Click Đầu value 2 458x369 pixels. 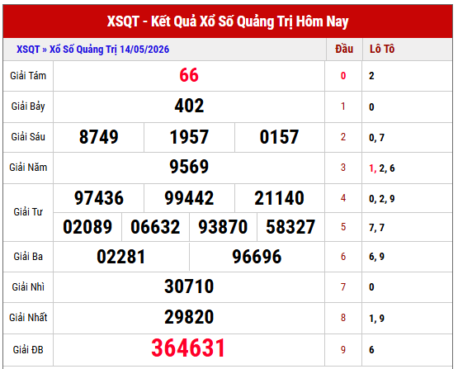pos(343,137)
